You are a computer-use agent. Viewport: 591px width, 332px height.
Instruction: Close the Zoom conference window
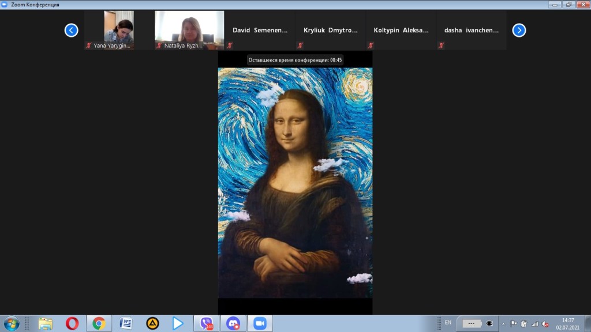(583, 5)
